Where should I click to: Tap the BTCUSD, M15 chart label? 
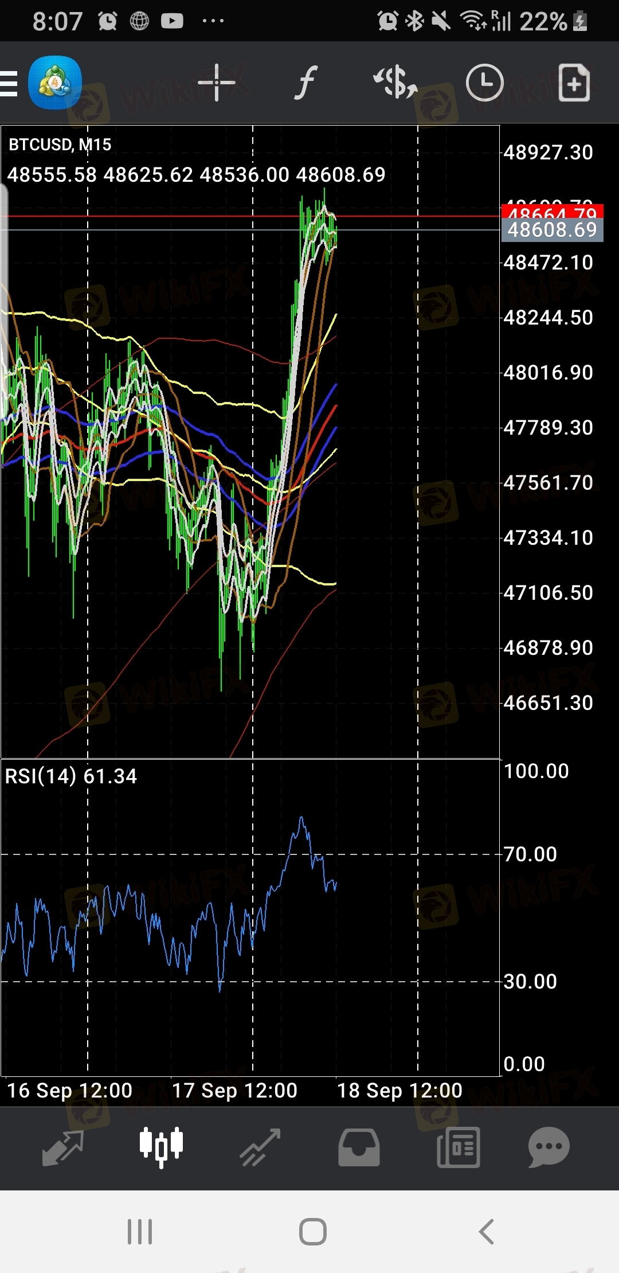pos(60,145)
